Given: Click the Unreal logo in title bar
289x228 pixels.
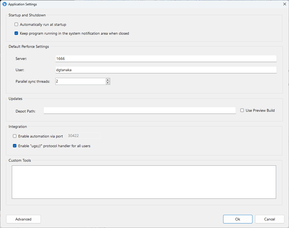Looking at the screenshot, I should click(x=4, y=4).
